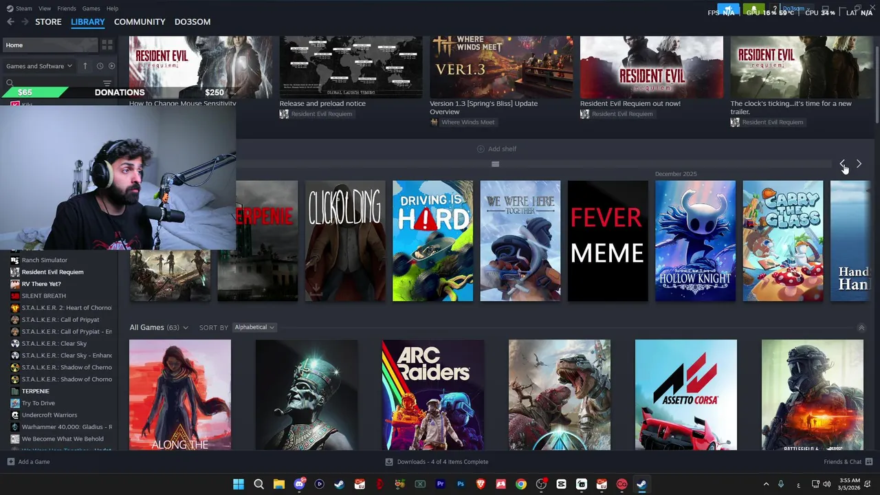Screen dimensions: 880x495
Task: Select Undercroft Warriors in game list
Action: tap(49, 415)
